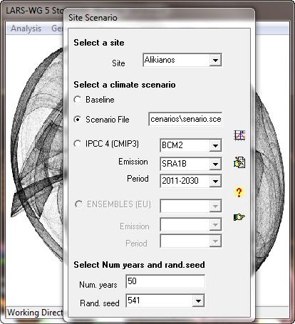Click the 'Select a climate scenario' heading
The height and width of the screenshot is (324, 295).
125,85
